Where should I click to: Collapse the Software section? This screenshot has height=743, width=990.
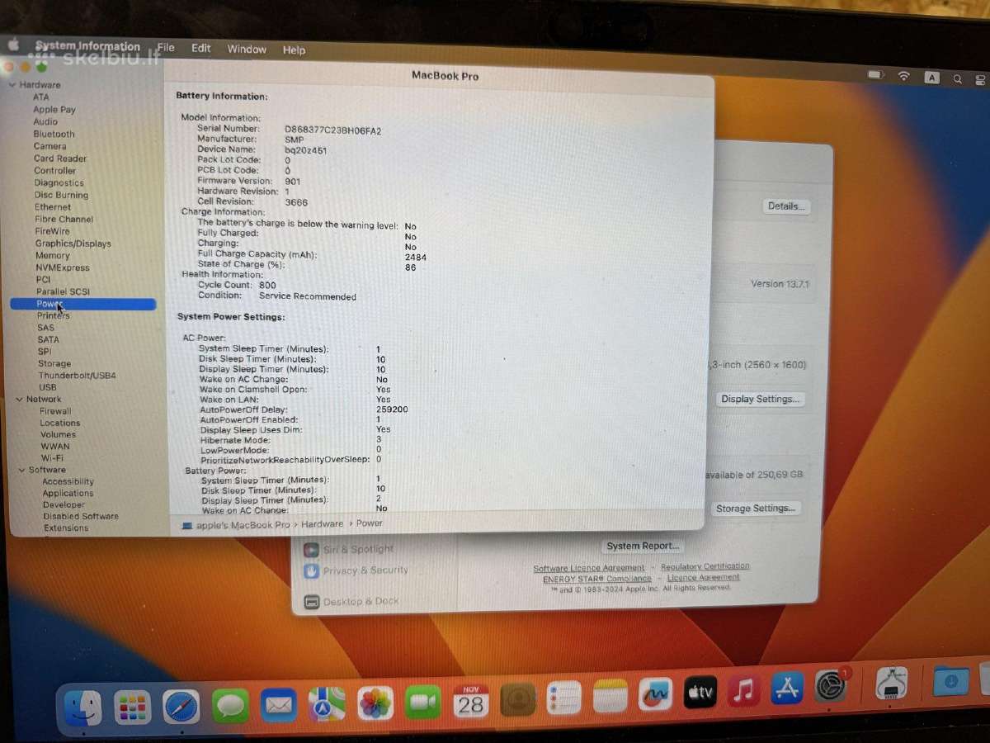point(22,471)
